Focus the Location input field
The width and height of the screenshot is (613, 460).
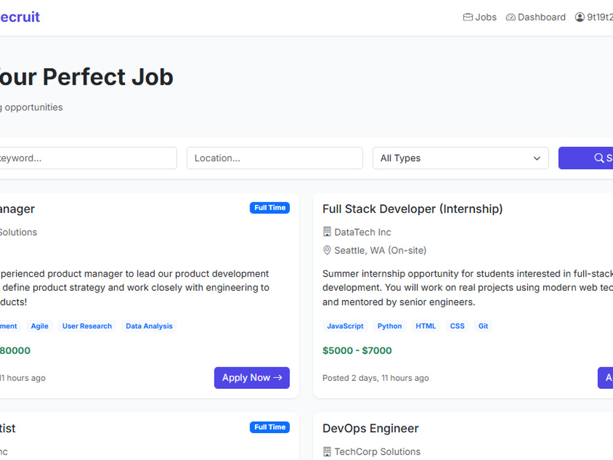(275, 158)
